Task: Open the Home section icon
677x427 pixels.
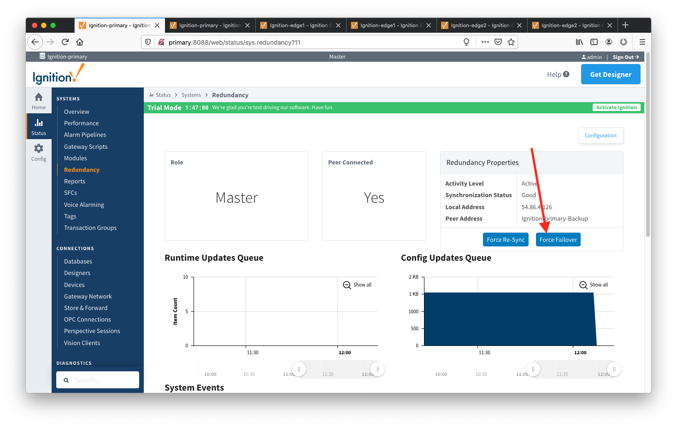Action: click(x=39, y=100)
